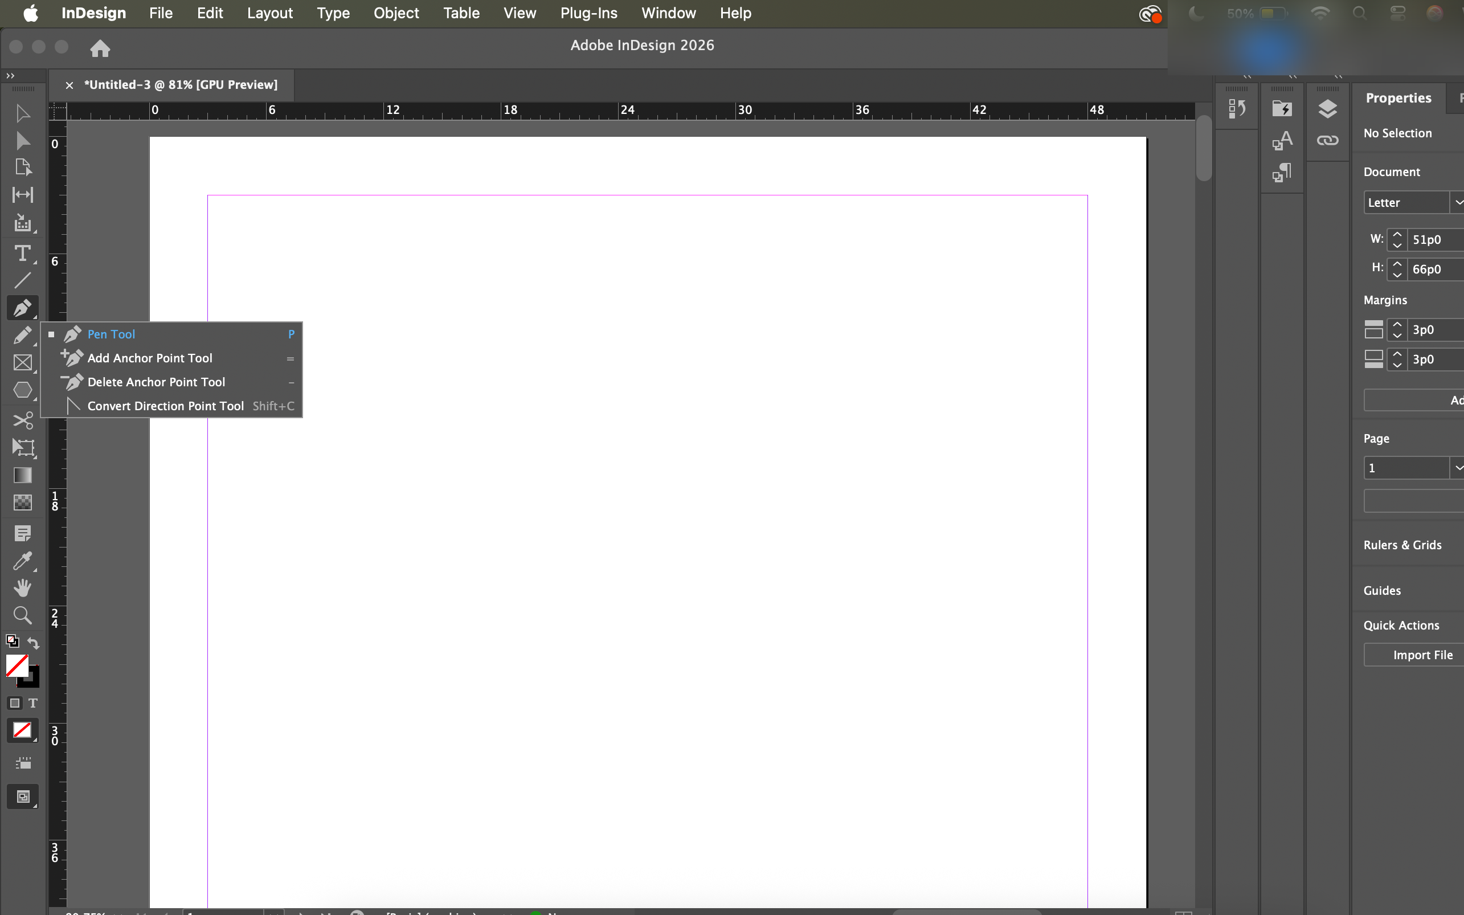Select the Eyedropper tool
Image resolution: width=1464 pixels, height=915 pixels.
[22, 561]
